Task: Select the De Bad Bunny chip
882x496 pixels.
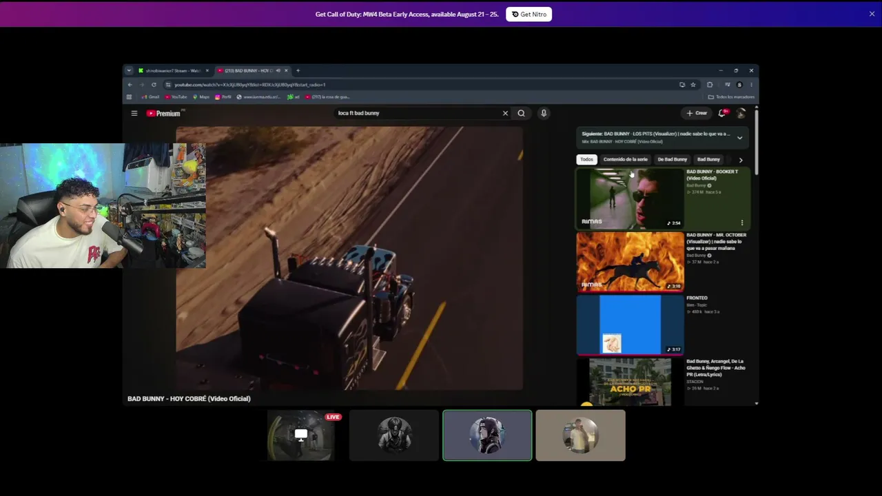Action: 672,159
